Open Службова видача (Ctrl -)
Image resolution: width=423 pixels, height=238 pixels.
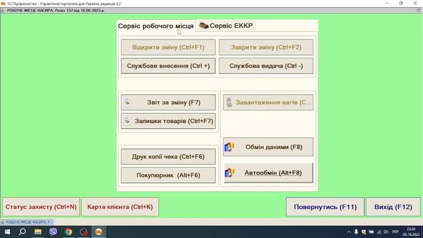pyautogui.click(x=266, y=66)
